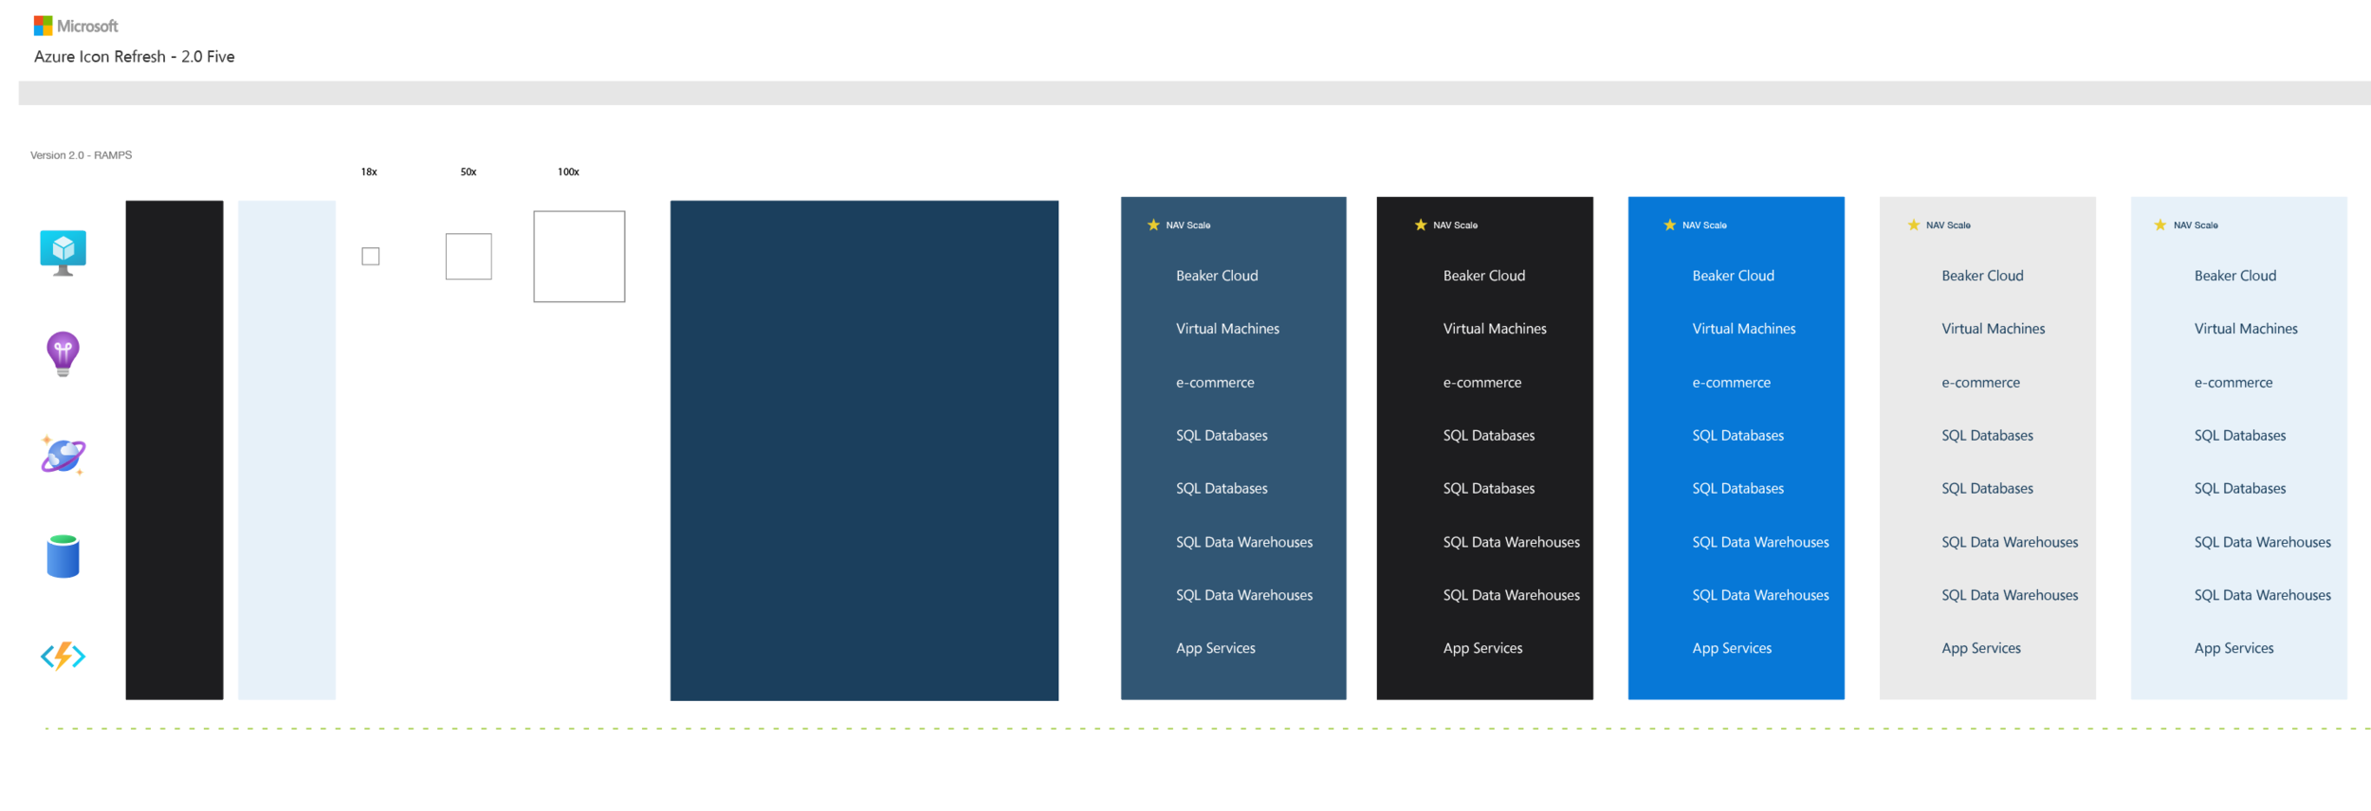Viewport: 2371px width, 811px height.
Task: Choose e-commerce in the black panel
Action: 1482,383
